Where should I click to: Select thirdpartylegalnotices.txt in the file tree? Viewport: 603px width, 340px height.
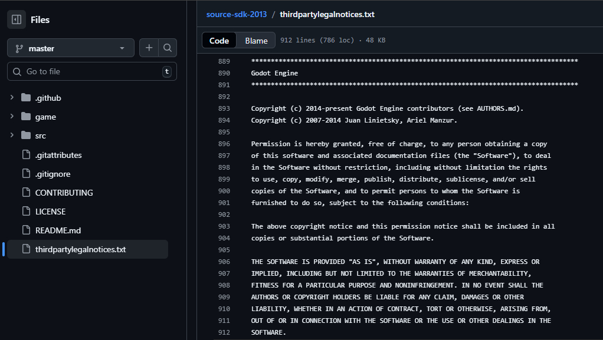(x=80, y=249)
